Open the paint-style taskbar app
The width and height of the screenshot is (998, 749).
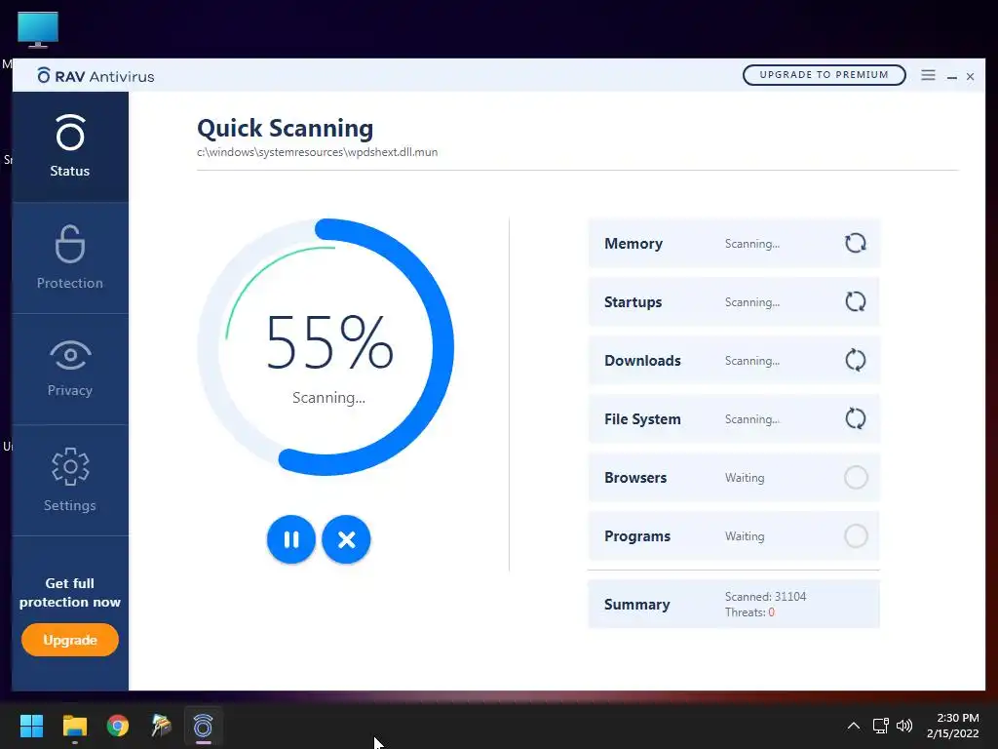coord(161,726)
